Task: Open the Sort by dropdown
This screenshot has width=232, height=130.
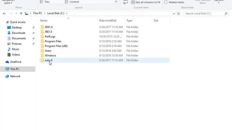Action: coord(125,2)
